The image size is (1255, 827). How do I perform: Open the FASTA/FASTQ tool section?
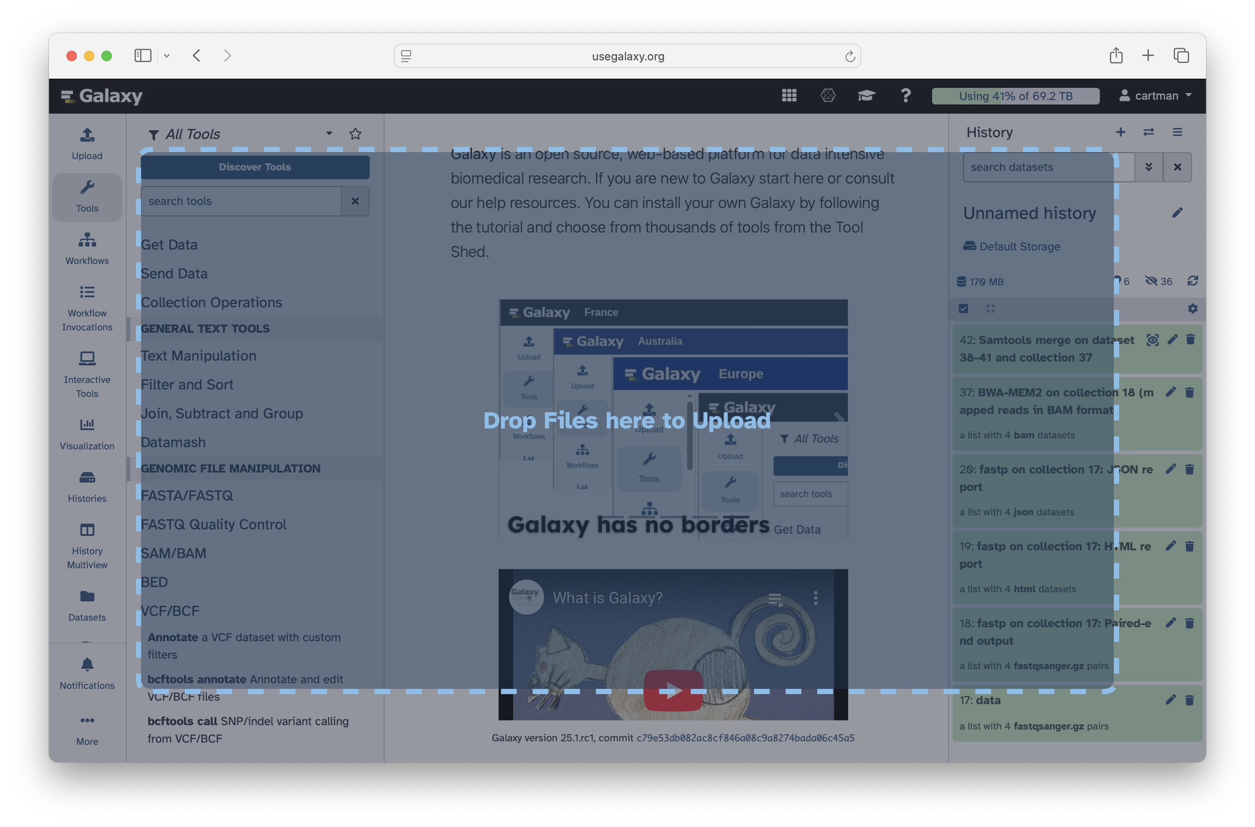187,495
